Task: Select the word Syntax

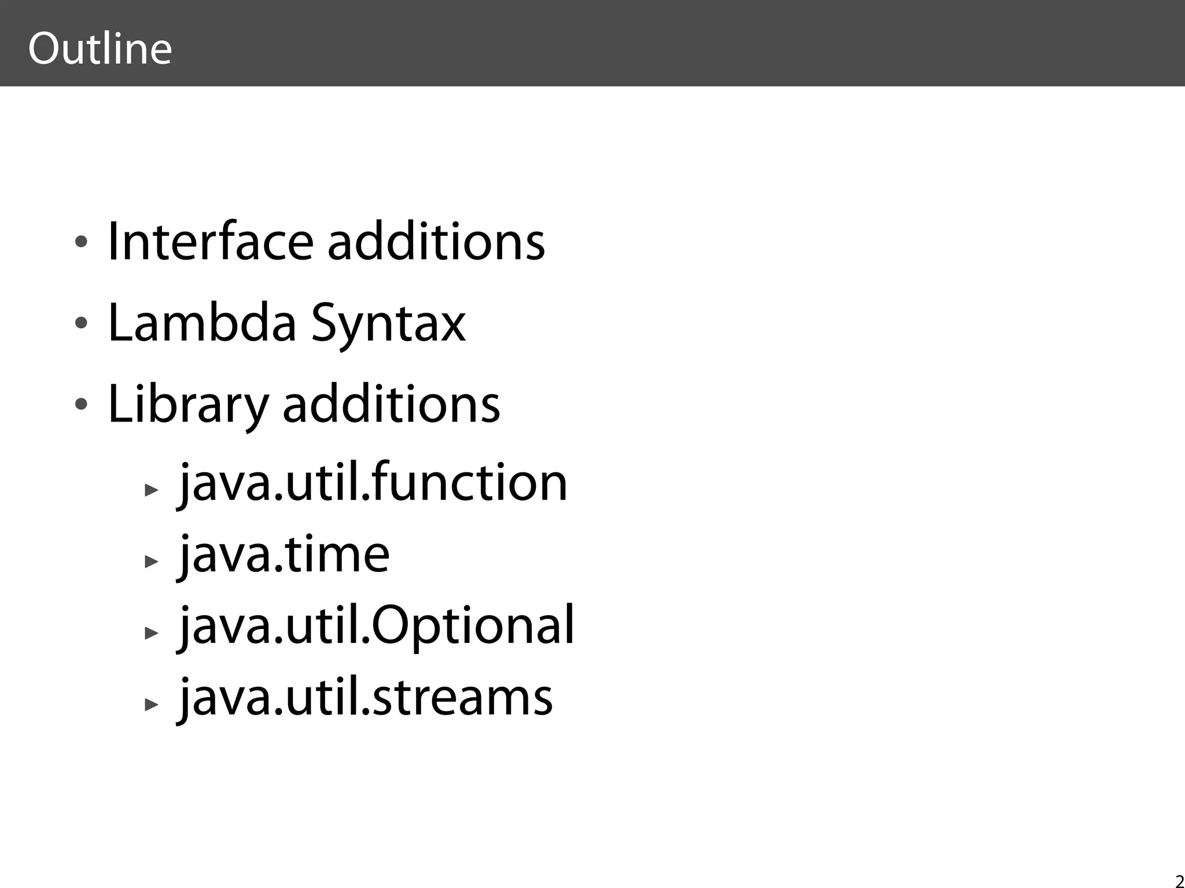Action: click(x=388, y=324)
